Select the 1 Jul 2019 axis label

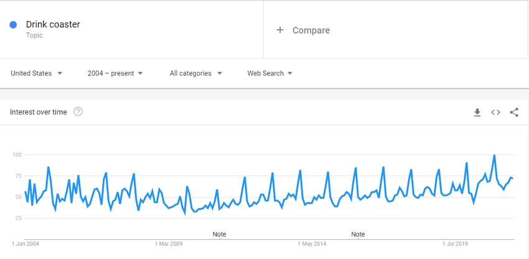pos(456,244)
